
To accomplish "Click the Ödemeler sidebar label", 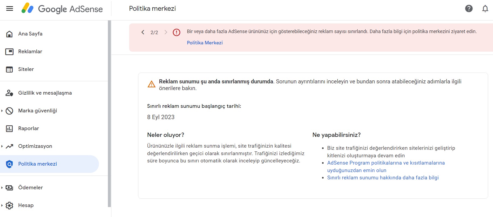I will 30,188.
